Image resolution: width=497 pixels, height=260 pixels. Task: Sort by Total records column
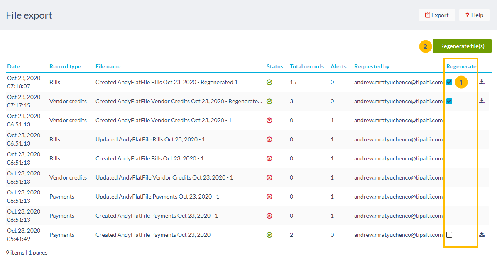tap(306, 66)
